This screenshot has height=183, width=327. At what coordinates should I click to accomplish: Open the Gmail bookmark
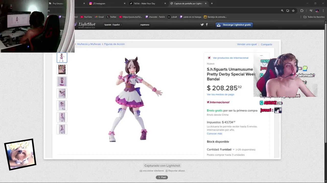(x=99, y=17)
